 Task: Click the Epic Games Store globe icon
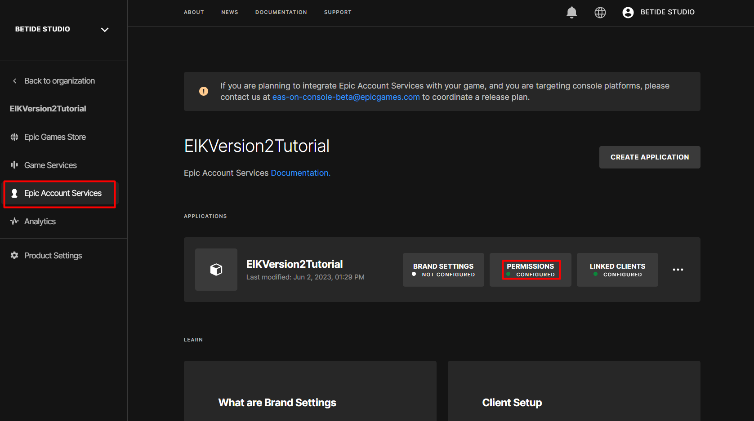[14, 137]
